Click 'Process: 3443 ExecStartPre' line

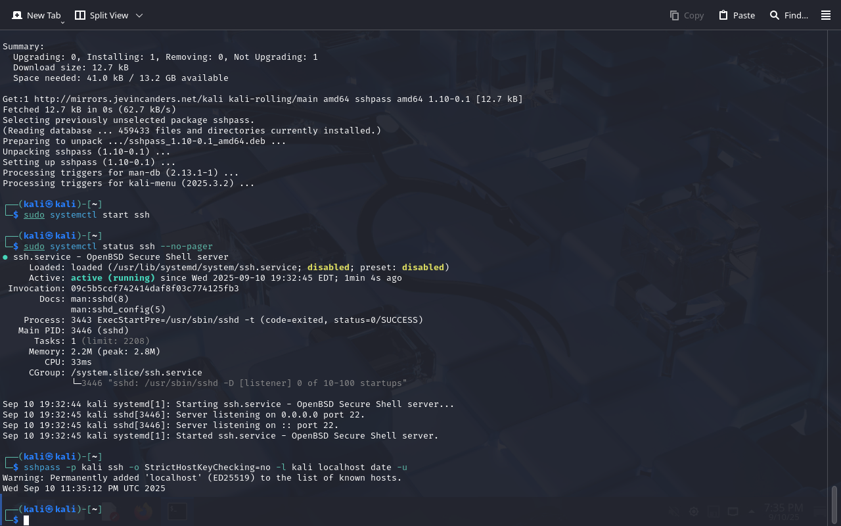pos(223,320)
